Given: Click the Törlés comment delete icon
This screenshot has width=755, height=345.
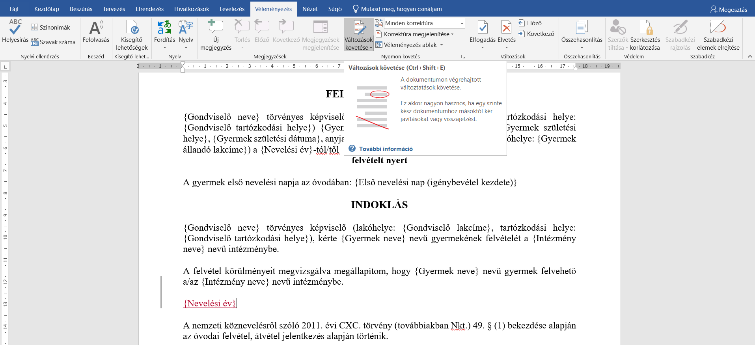Looking at the screenshot, I should (242, 27).
